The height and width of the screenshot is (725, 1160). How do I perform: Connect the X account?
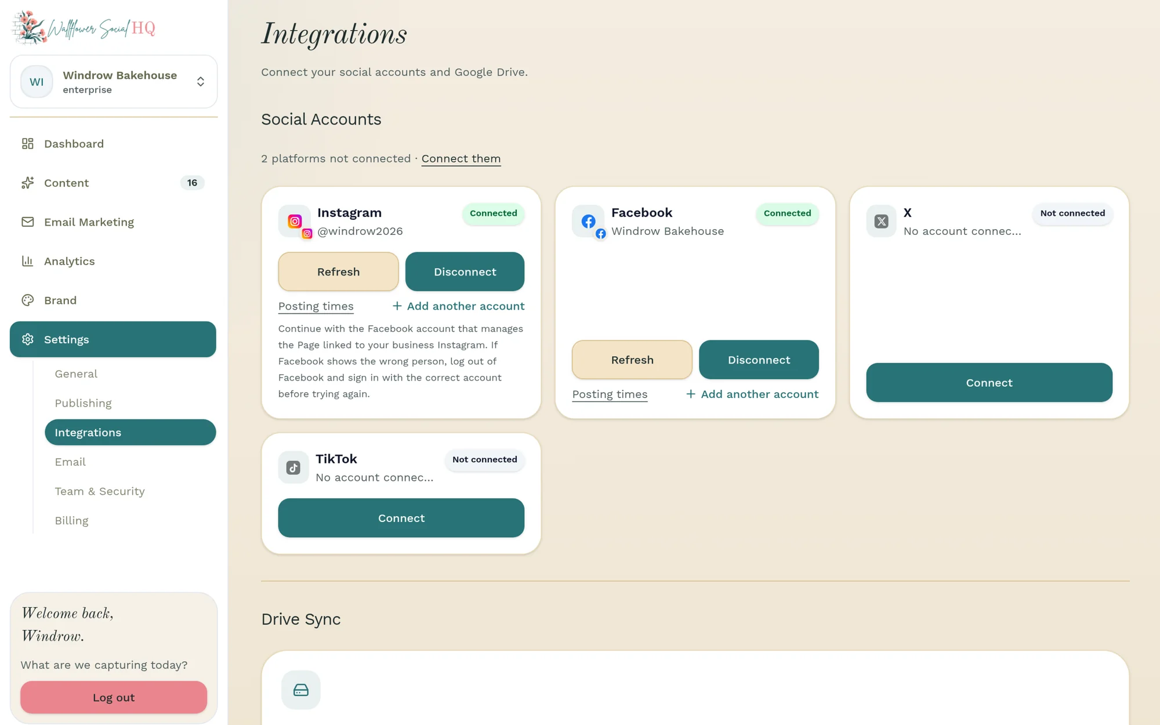989,383
